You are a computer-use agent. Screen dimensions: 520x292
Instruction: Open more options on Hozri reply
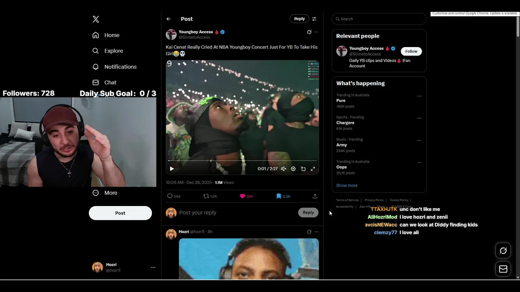pos(316,232)
